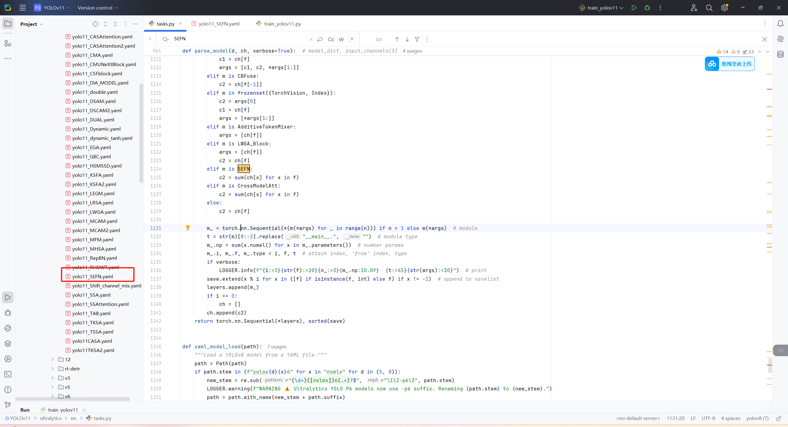Open Python Packages tool window

[x=8, y=343]
